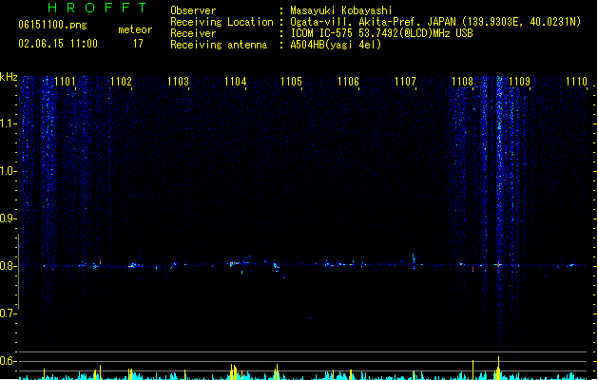Click the Receiver label
598x380 pixels.
click(x=193, y=33)
